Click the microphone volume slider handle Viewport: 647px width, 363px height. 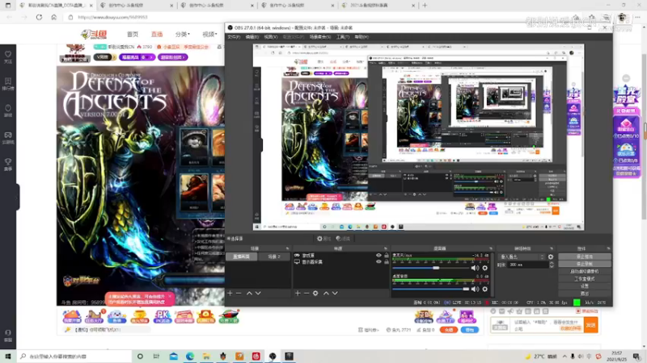tap(436, 268)
